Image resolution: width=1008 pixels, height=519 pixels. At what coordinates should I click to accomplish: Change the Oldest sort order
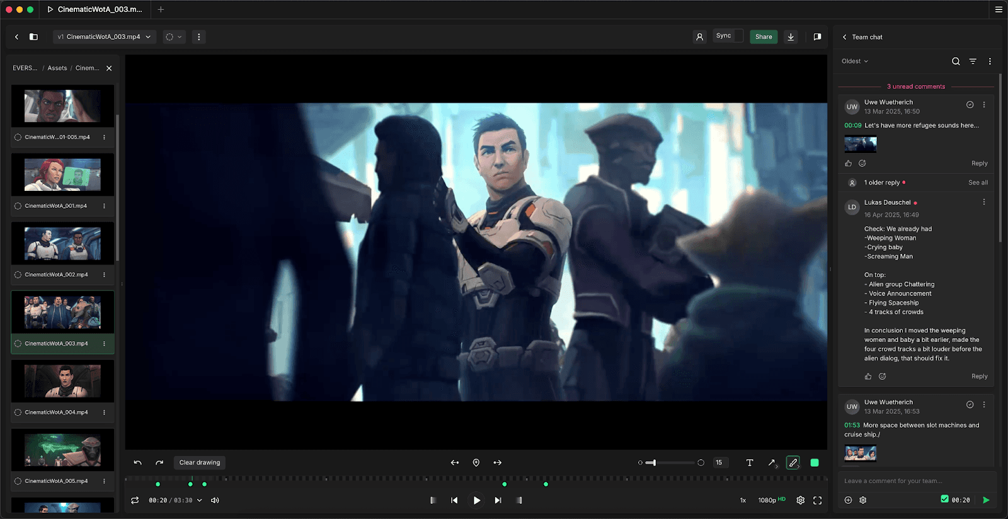(x=855, y=61)
